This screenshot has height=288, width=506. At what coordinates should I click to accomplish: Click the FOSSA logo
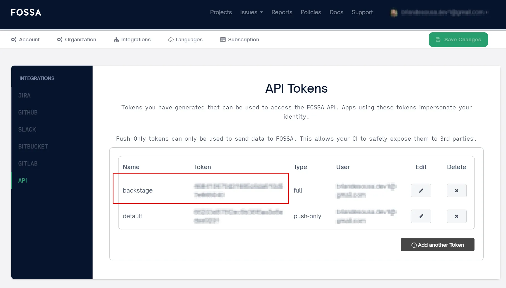tap(26, 12)
